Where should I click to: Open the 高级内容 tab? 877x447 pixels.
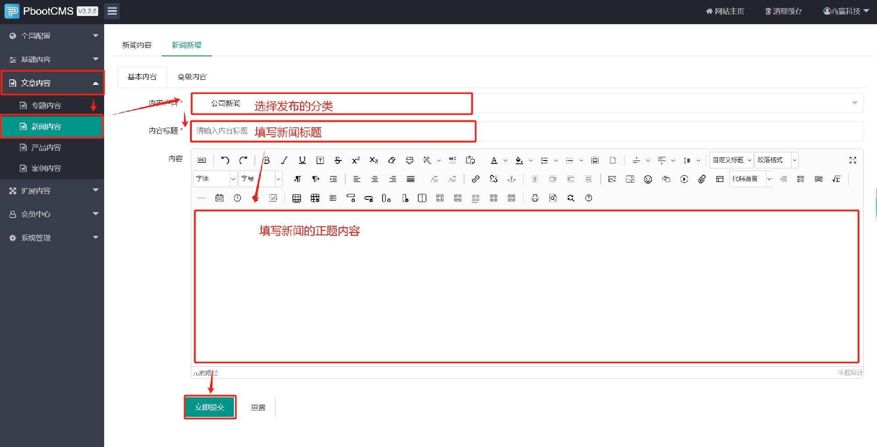coord(192,77)
